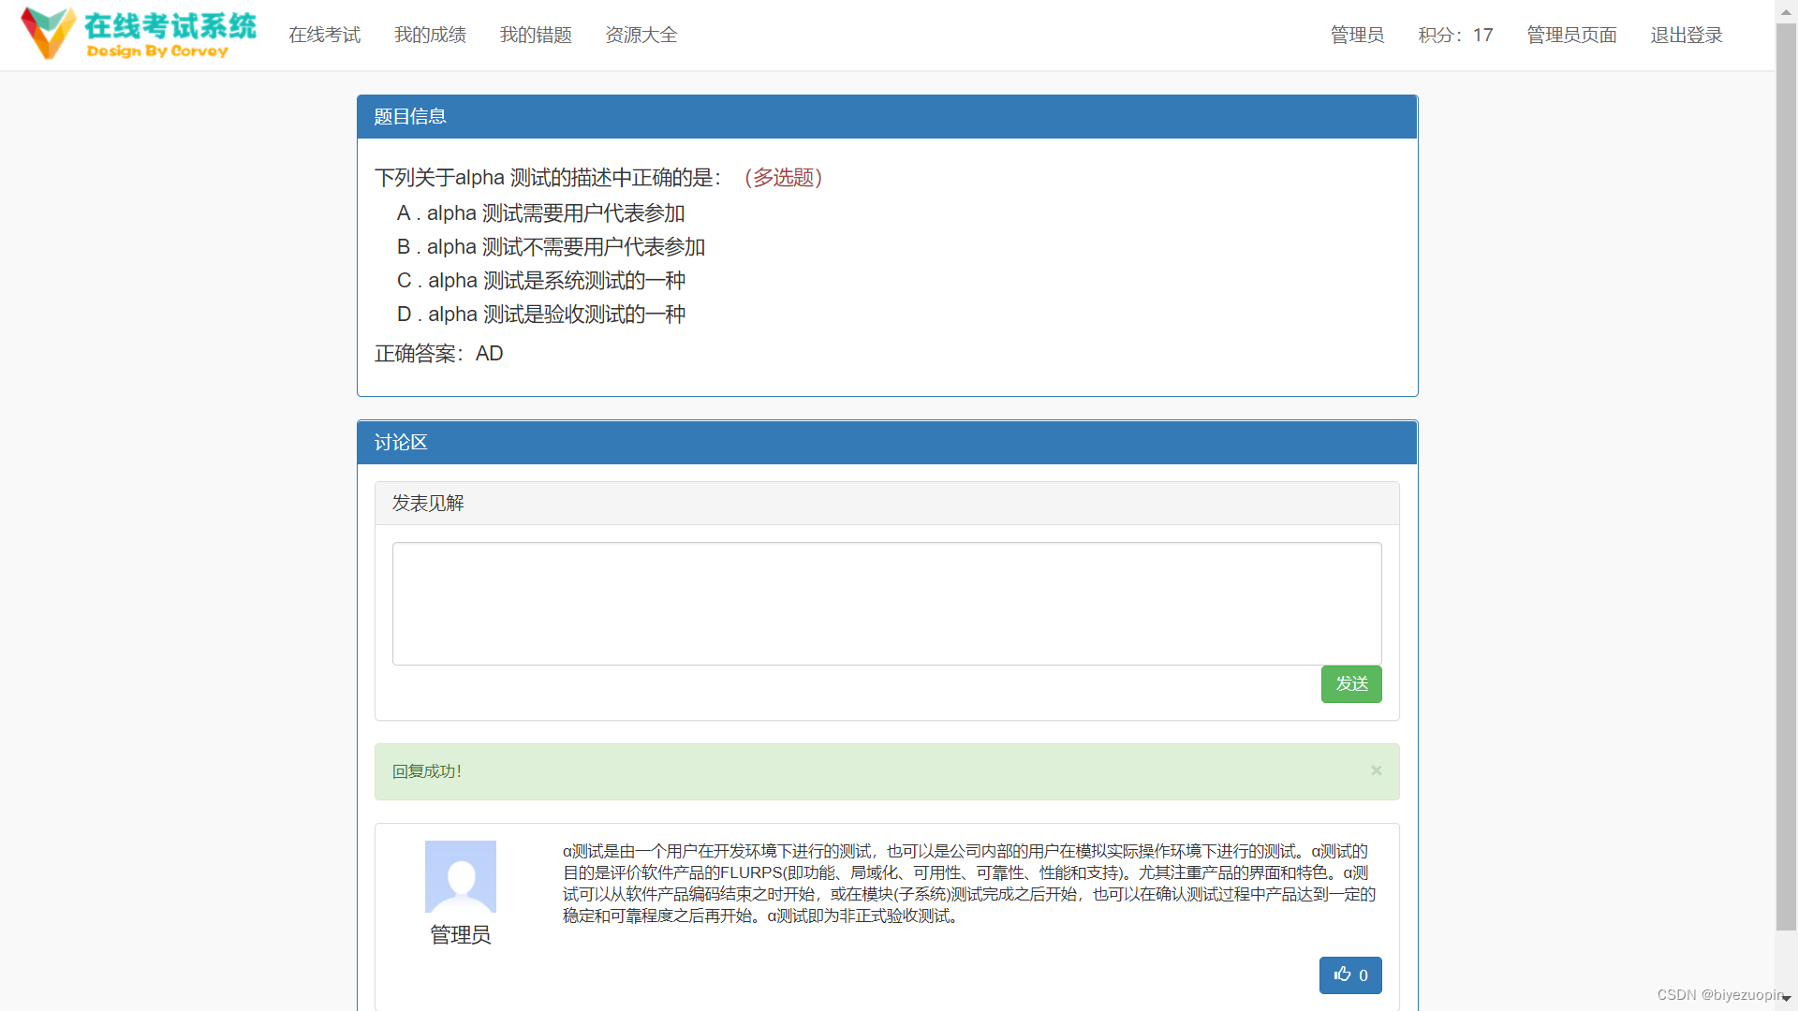Open the 在线考试 menu

click(324, 35)
